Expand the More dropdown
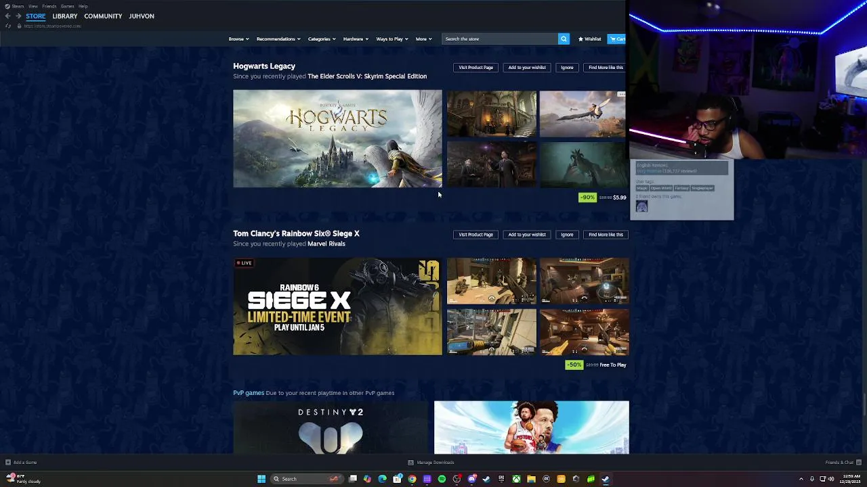 click(423, 39)
